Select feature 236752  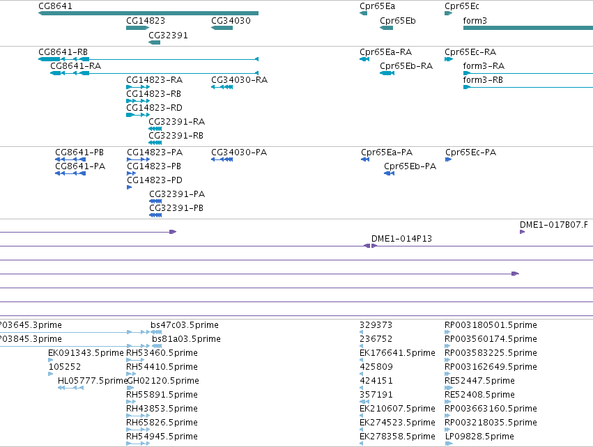click(361, 346)
